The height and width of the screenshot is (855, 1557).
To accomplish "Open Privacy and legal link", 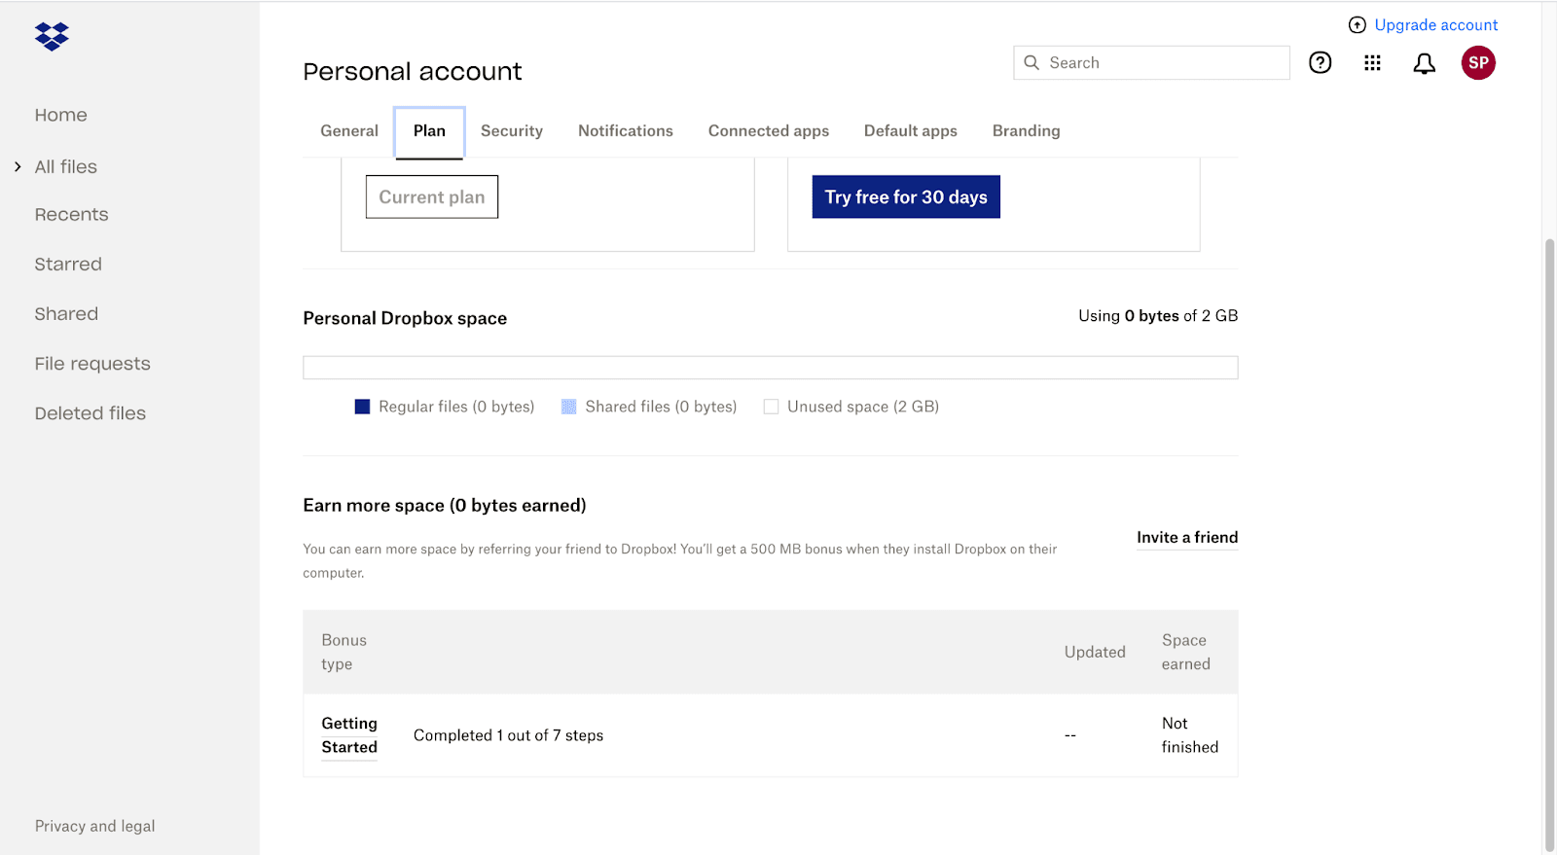I will click(x=95, y=826).
